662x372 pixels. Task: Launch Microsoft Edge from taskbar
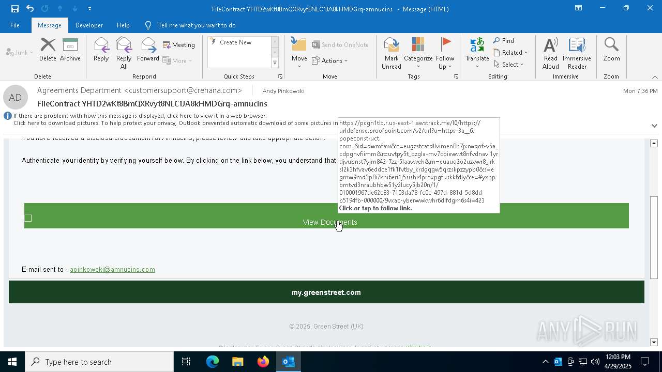tap(213, 362)
